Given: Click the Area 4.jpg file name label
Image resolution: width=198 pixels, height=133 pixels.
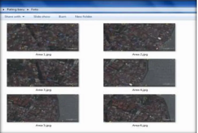Looking at the screenshot, I should pyautogui.click(x=140, y=90).
